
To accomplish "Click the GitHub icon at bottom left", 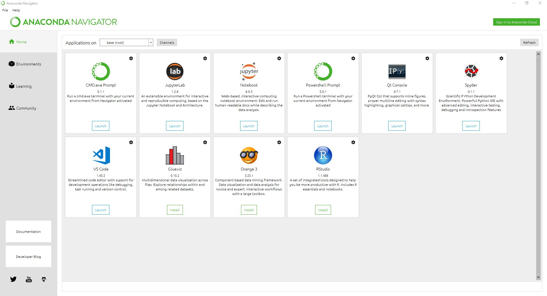I will click(44, 279).
